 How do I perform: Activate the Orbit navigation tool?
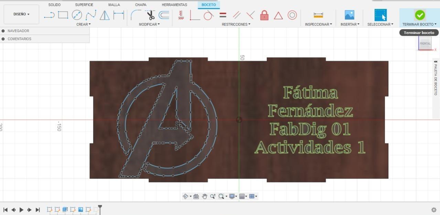[x=185, y=196]
